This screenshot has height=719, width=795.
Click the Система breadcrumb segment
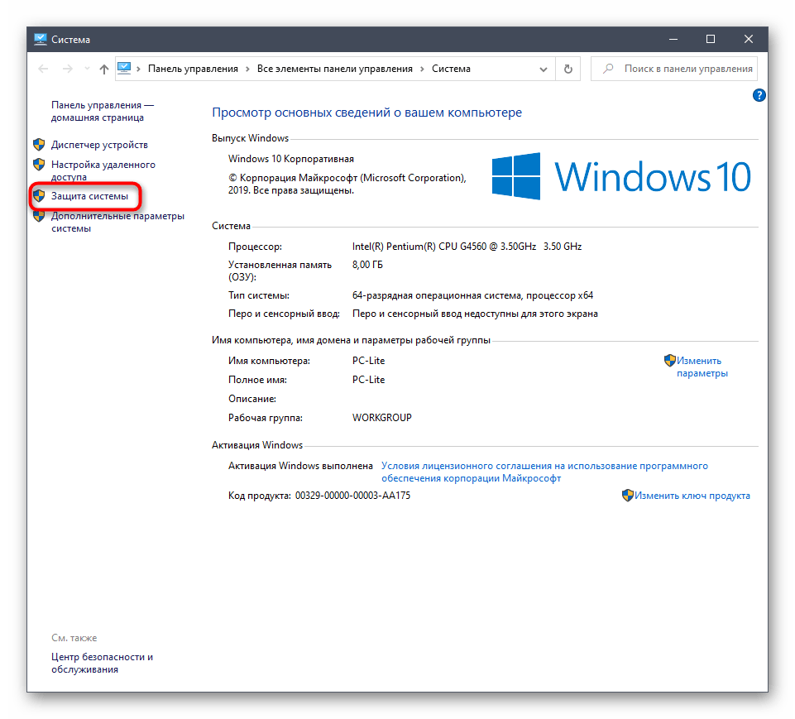(451, 69)
